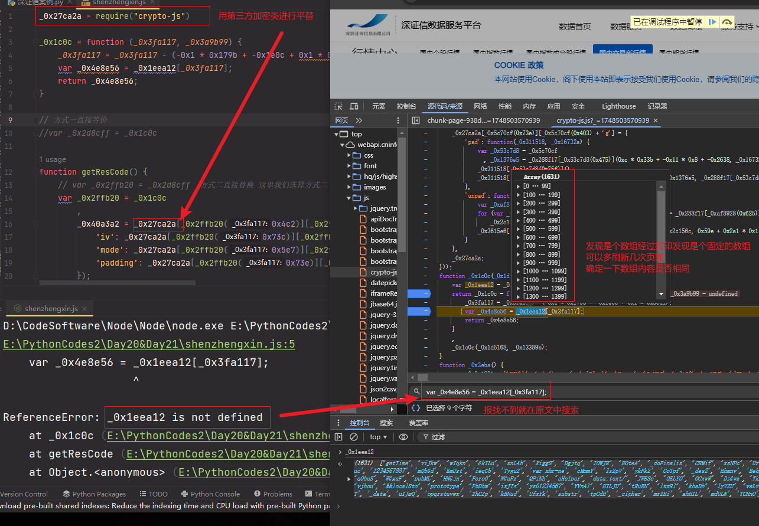
Task: Click the console 过滤 filter field
Action: click(x=588, y=437)
